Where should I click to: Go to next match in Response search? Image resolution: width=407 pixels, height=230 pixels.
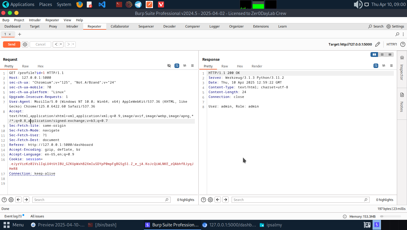[226, 200]
